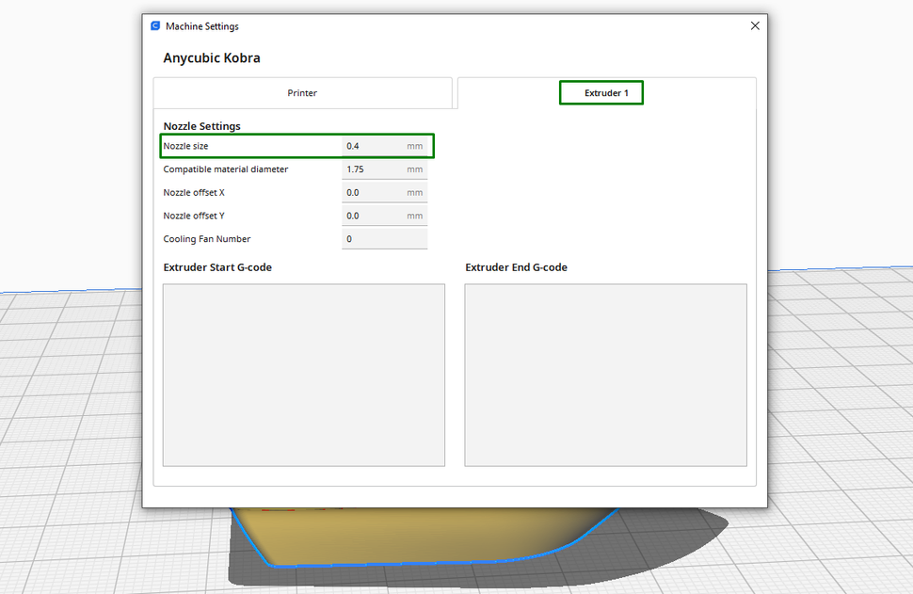Select the Extruder 1 tab
Screen dimensions: 913x594
pyautogui.click(x=601, y=92)
